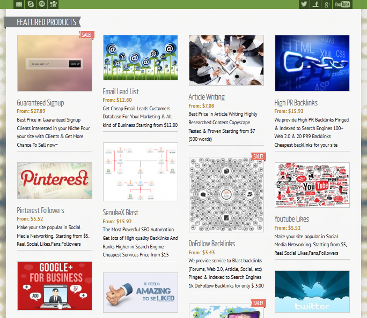367x318 pixels.
Task: Open the SenukeX Blast title link
Action: [121, 213]
